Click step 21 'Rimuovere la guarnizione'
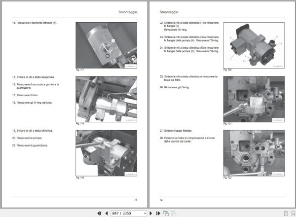Viewport: 296px width, 217px height. pos(30,145)
